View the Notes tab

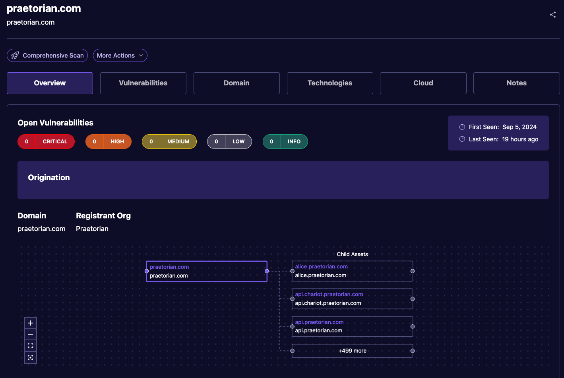pyautogui.click(x=517, y=83)
